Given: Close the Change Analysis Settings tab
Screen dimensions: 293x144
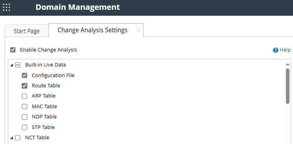Looking at the screenshot, I should click(x=138, y=30).
